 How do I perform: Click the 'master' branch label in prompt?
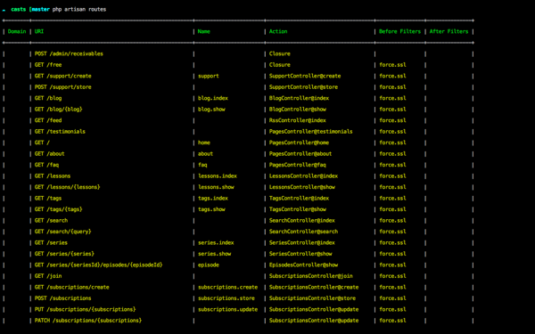[41, 9]
